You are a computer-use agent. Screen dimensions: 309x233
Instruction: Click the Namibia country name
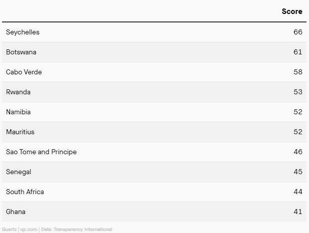(18, 112)
